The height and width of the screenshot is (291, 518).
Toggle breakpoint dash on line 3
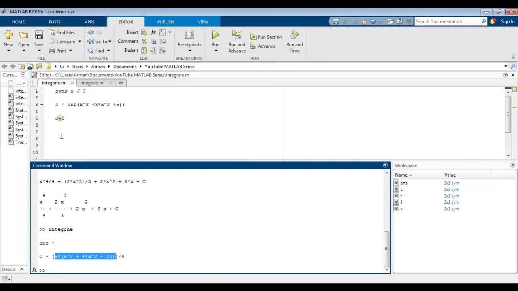tap(41, 105)
